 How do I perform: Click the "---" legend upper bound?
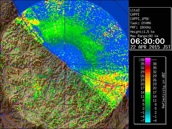(x=154, y=60)
